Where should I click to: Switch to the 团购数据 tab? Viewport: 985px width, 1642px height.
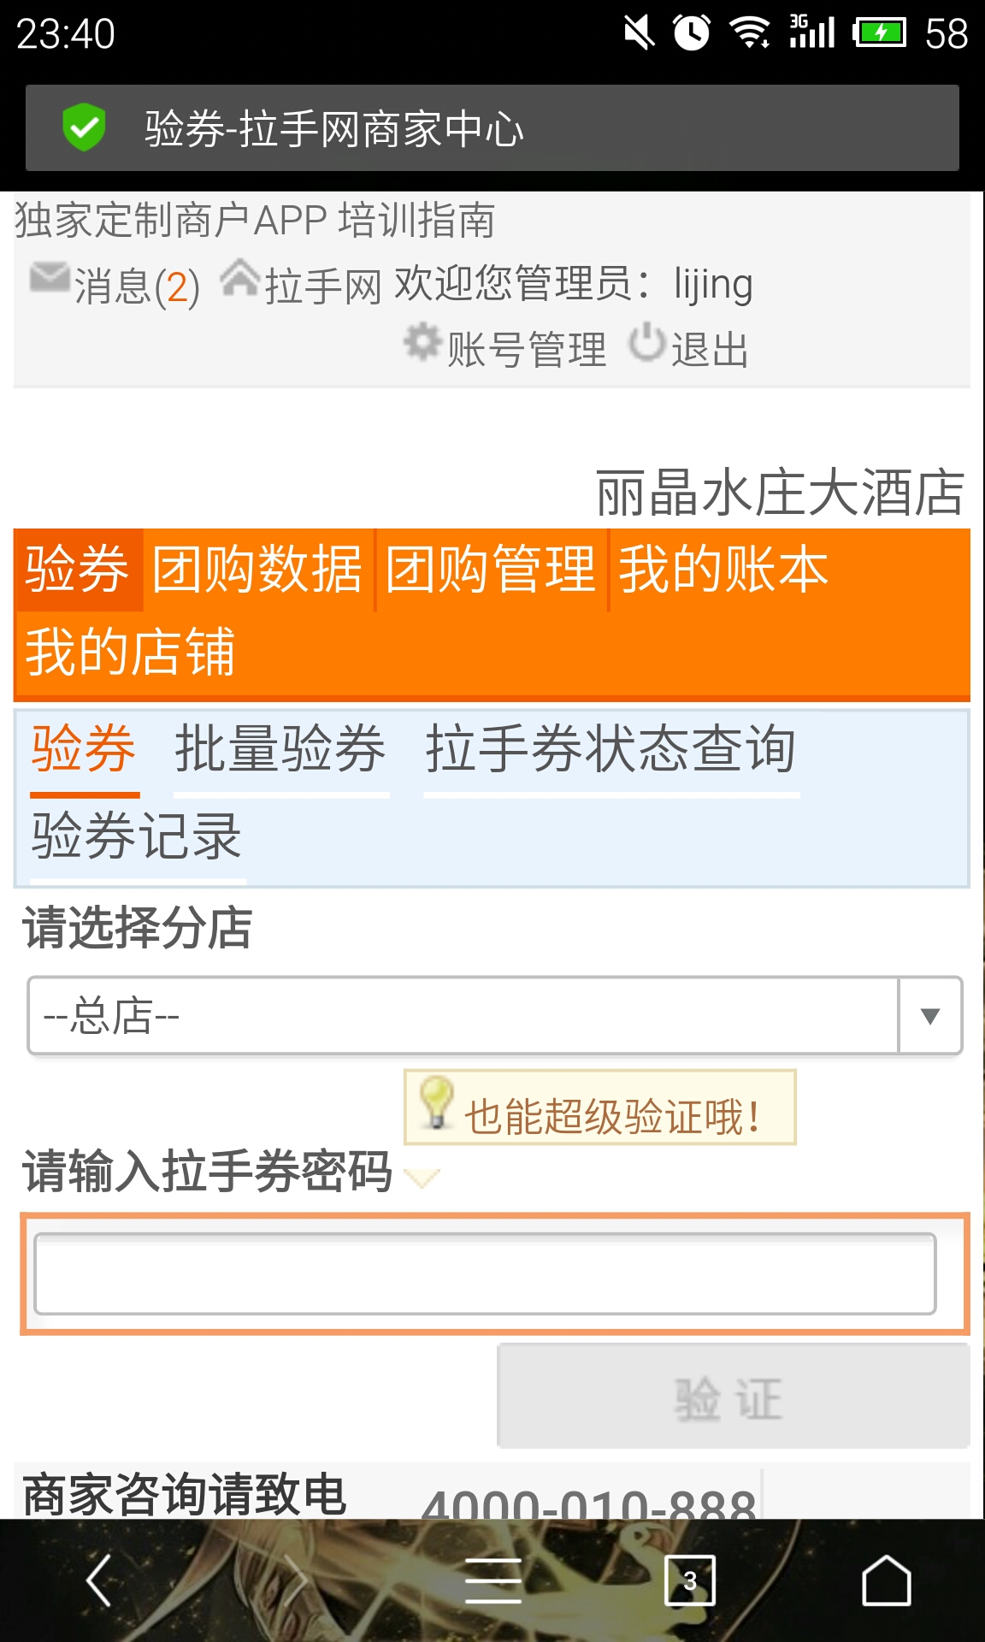[x=257, y=570]
